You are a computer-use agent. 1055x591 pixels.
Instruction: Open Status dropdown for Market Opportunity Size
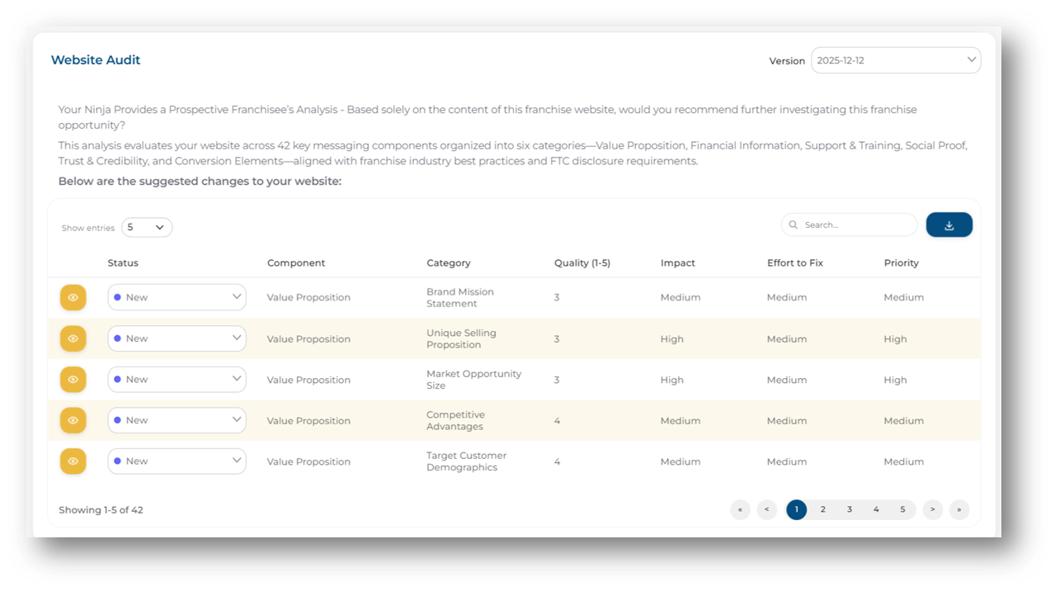(177, 380)
